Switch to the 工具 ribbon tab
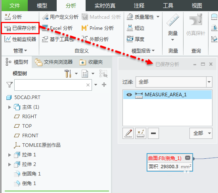 tap(168, 6)
